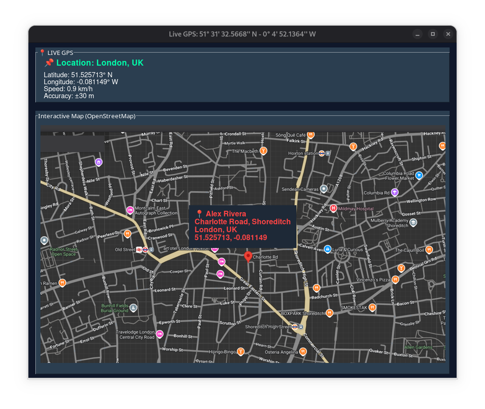
Task: Click the Commercial St road label
Action: point(313,345)
